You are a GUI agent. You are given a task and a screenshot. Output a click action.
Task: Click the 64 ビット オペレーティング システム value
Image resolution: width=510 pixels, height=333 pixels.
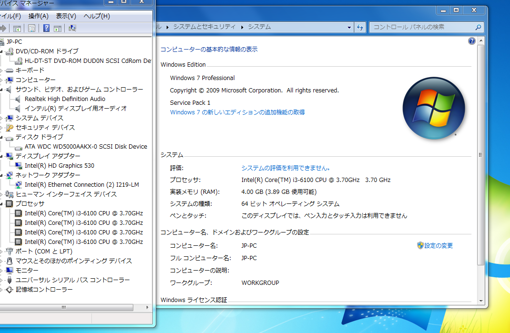[290, 204]
